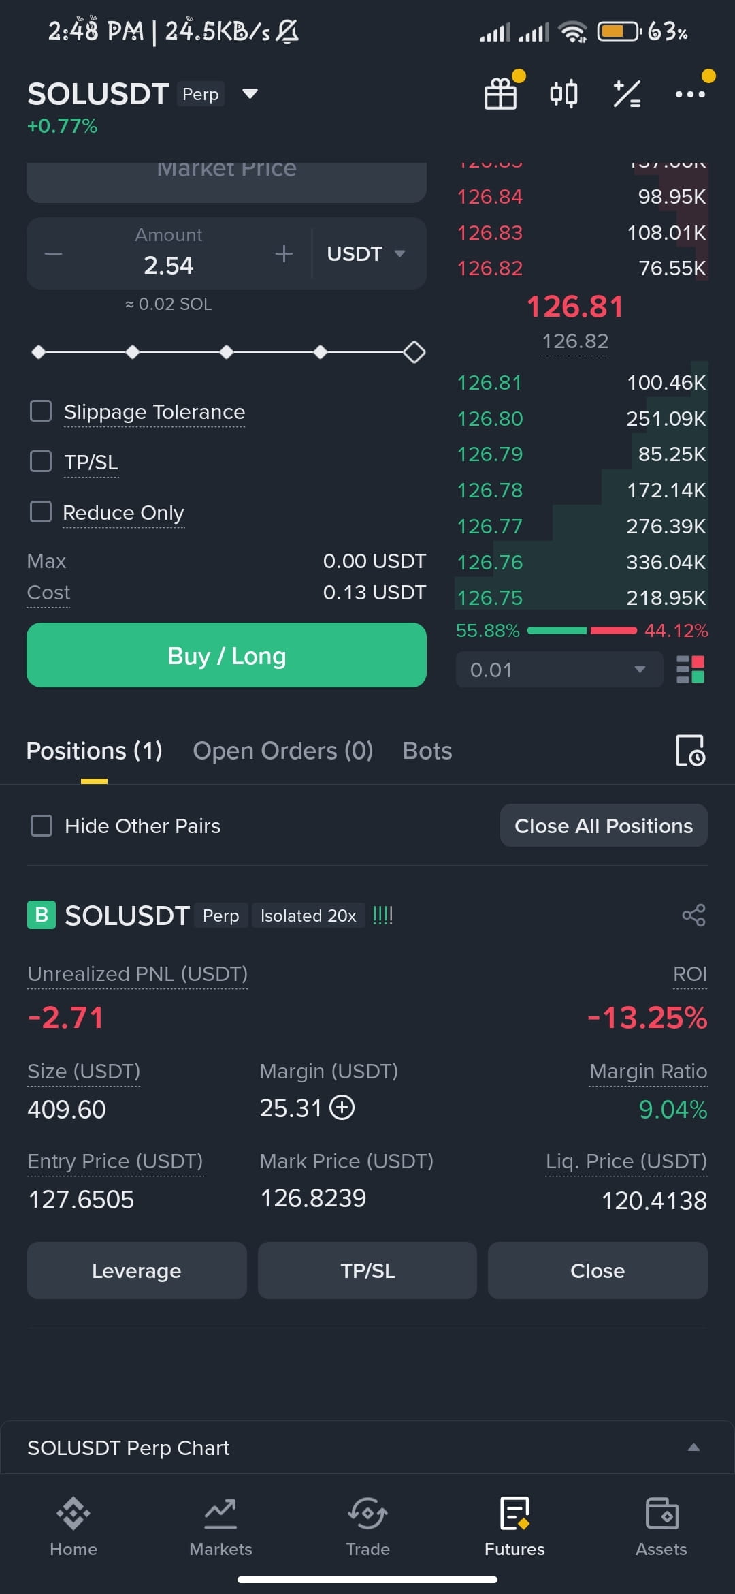
Task: Open the gift rewards icon
Action: click(x=500, y=94)
